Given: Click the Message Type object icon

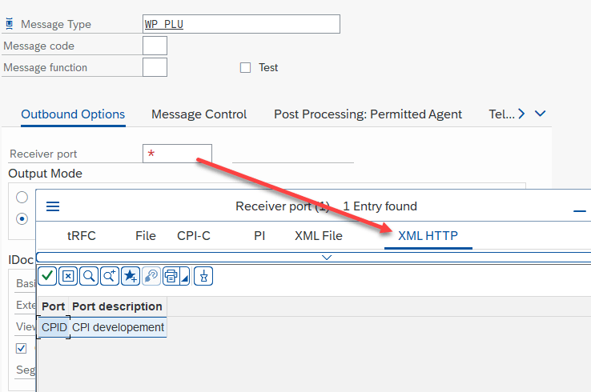Looking at the screenshot, I should (9, 24).
